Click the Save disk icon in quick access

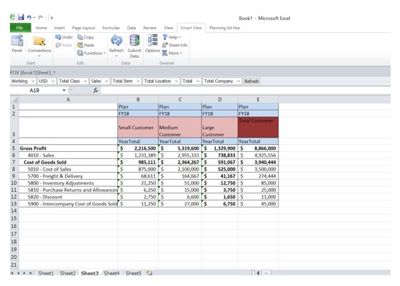coord(21,17)
